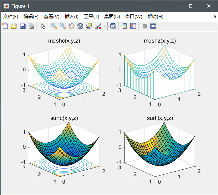Enable the Rotate 3D tool
This screenshot has width=218, height=195.
click(x=80, y=26)
